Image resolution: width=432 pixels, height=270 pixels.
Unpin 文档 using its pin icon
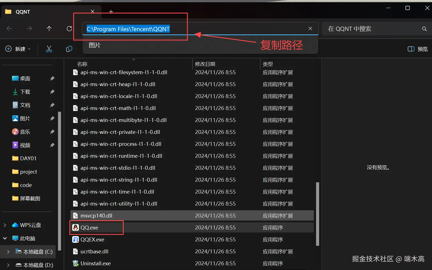pyautogui.click(x=52, y=105)
